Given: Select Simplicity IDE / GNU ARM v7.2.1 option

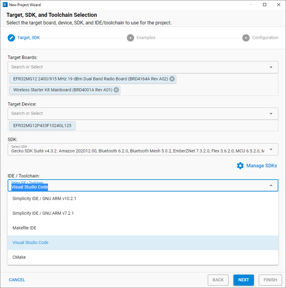Looking at the screenshot, I should tap(43, 213).
